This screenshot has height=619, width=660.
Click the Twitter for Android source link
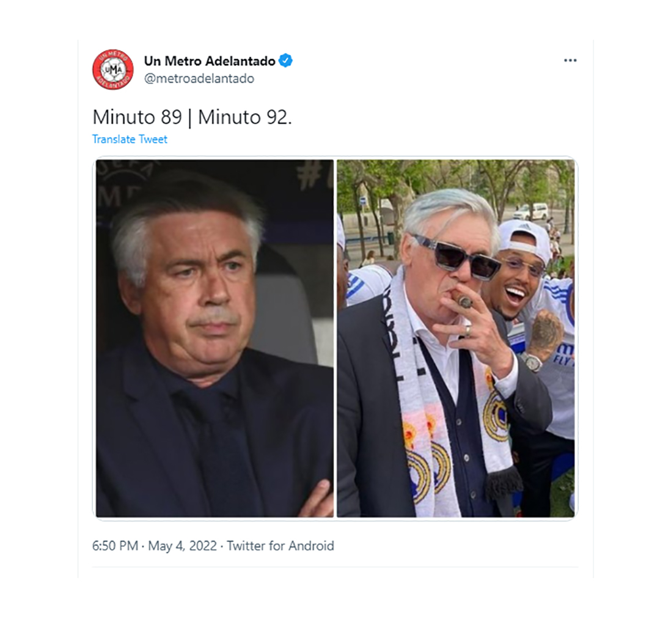(x=280, y=546)
